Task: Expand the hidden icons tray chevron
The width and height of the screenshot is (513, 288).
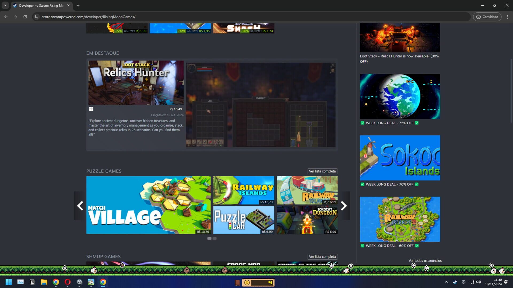Action: pyautogui.click(x=446, y=282)
